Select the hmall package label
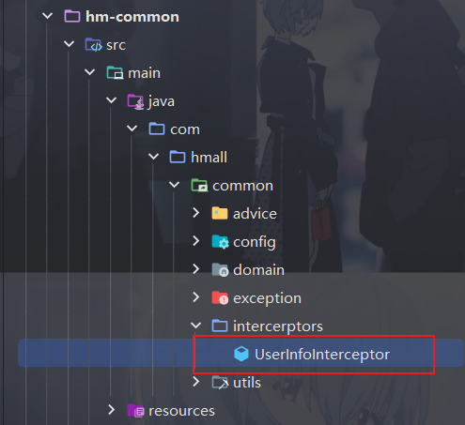 [209, 157]
